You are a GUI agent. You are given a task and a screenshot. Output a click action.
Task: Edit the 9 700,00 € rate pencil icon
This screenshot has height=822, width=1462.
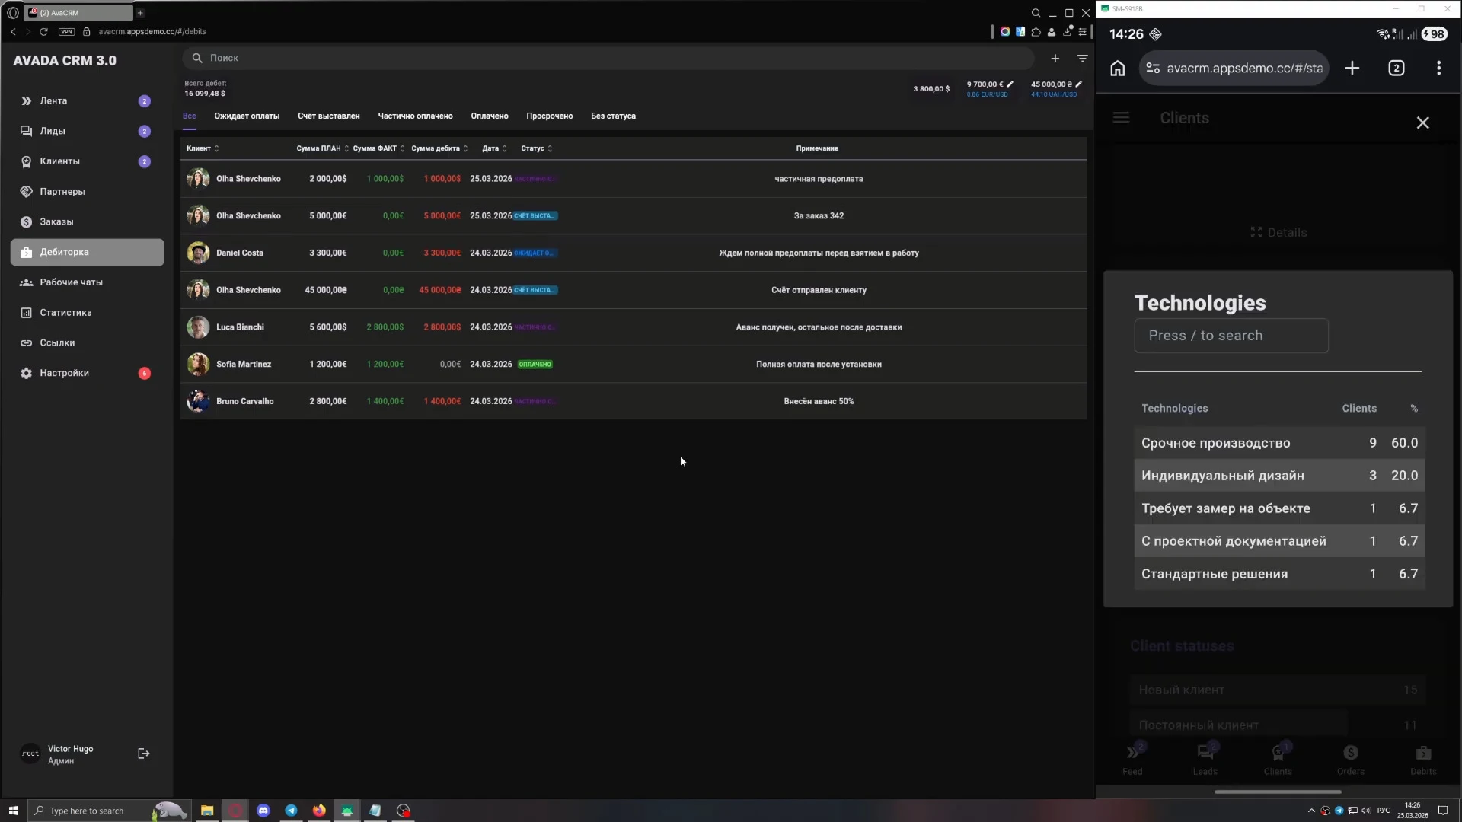(1010, 84)
